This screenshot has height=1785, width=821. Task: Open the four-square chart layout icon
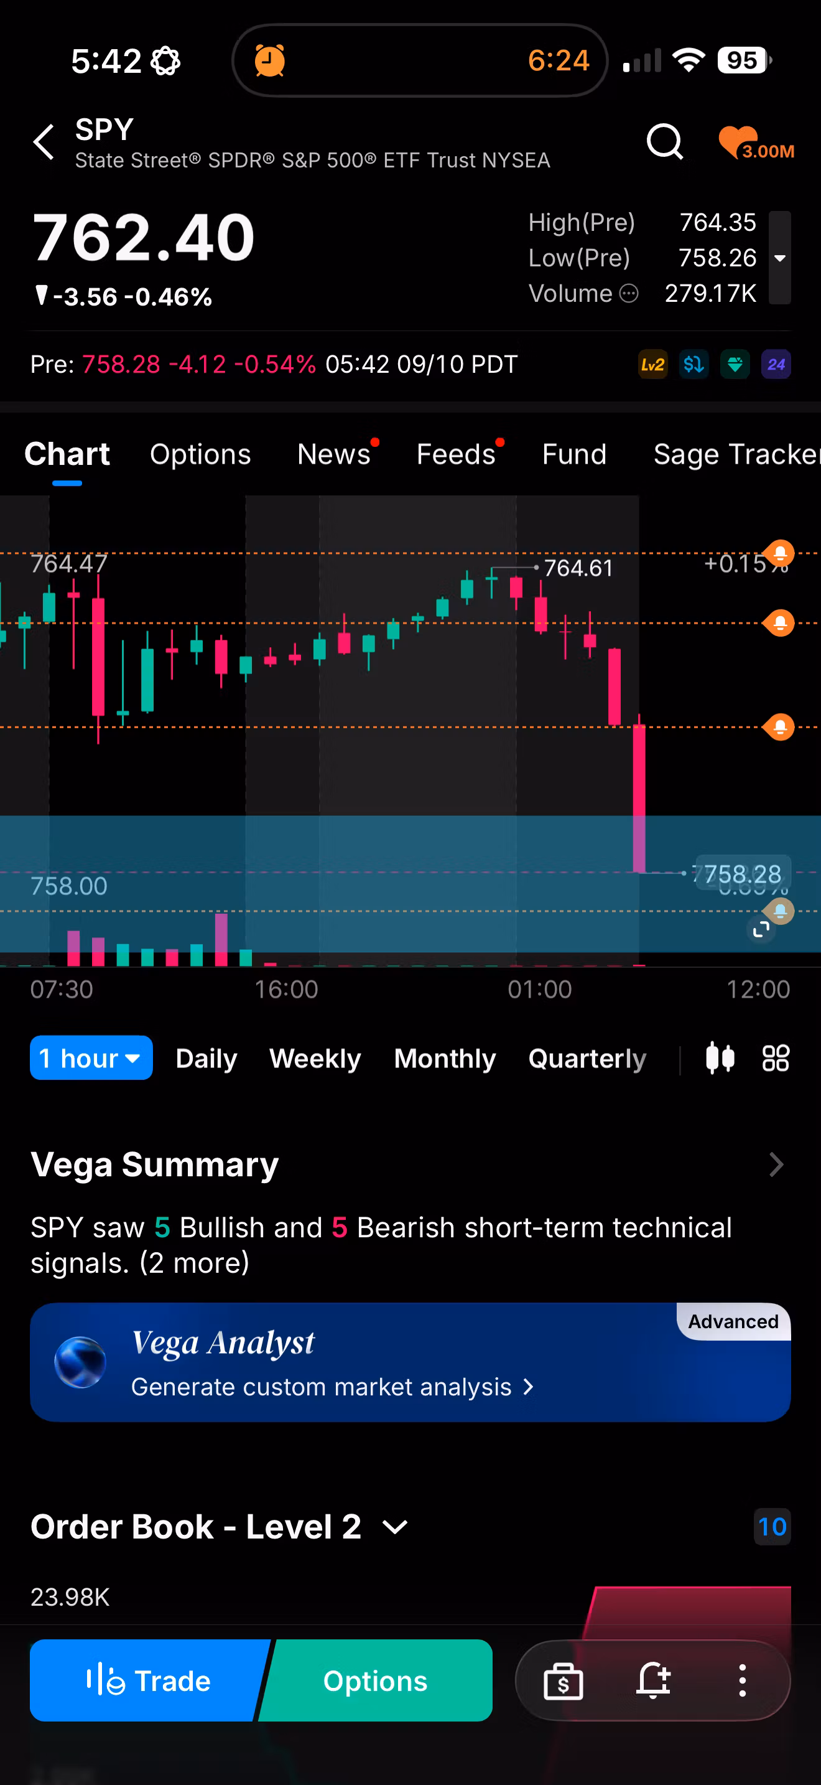776,1058
